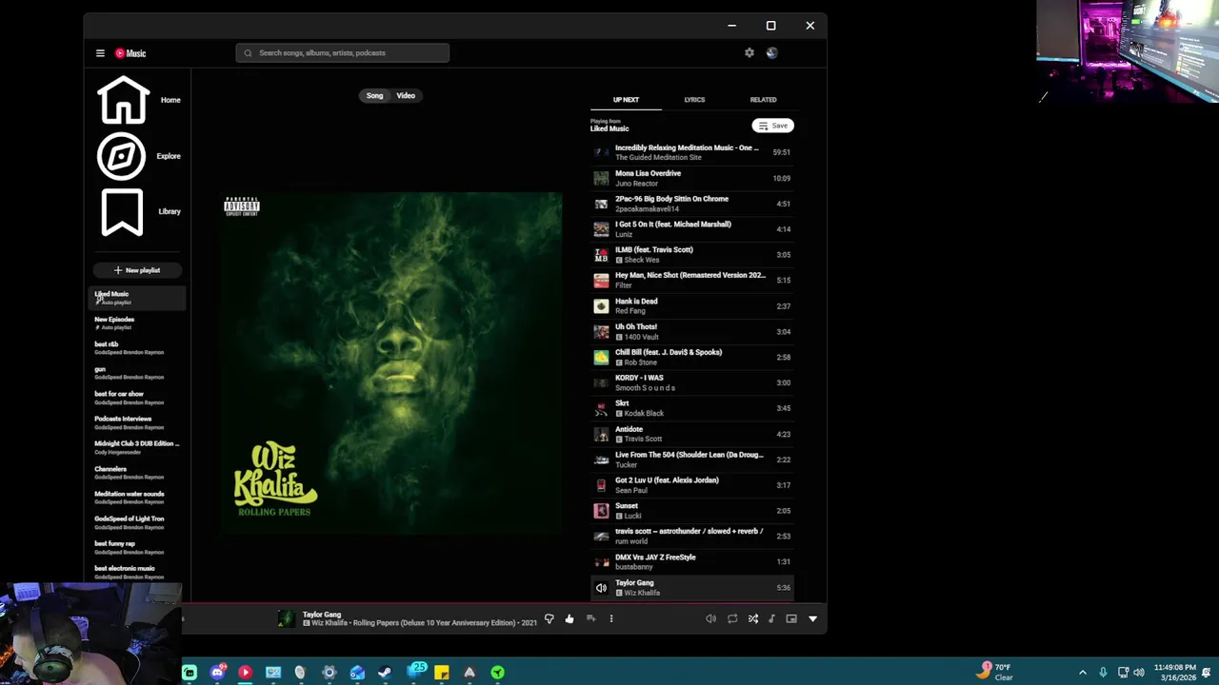Screen dimensions: 1219x685
Task: Open the Library bookmark icon
Action: (122, 211)
